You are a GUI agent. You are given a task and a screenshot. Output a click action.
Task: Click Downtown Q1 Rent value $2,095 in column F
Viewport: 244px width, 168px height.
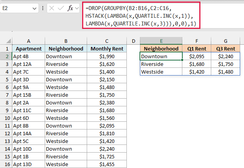[x=197, y=56]
